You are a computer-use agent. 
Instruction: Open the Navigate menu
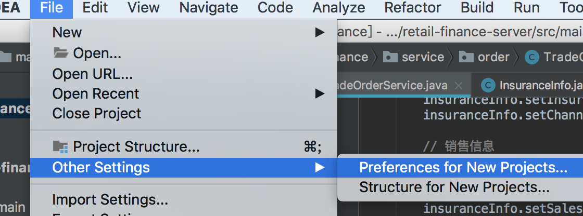(x=209, y=7)
